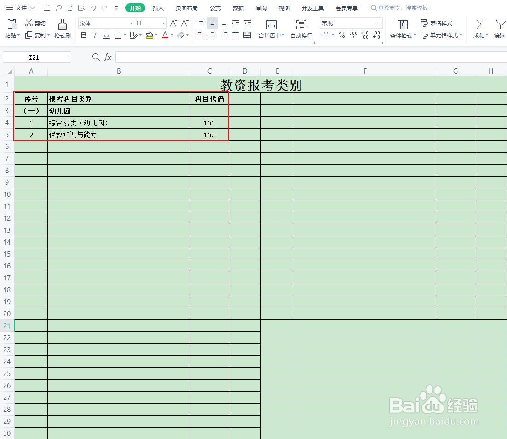Switch to the 插入 ribbon tab
The width and height of the screenshot is (507, 439).
point(158,8)
